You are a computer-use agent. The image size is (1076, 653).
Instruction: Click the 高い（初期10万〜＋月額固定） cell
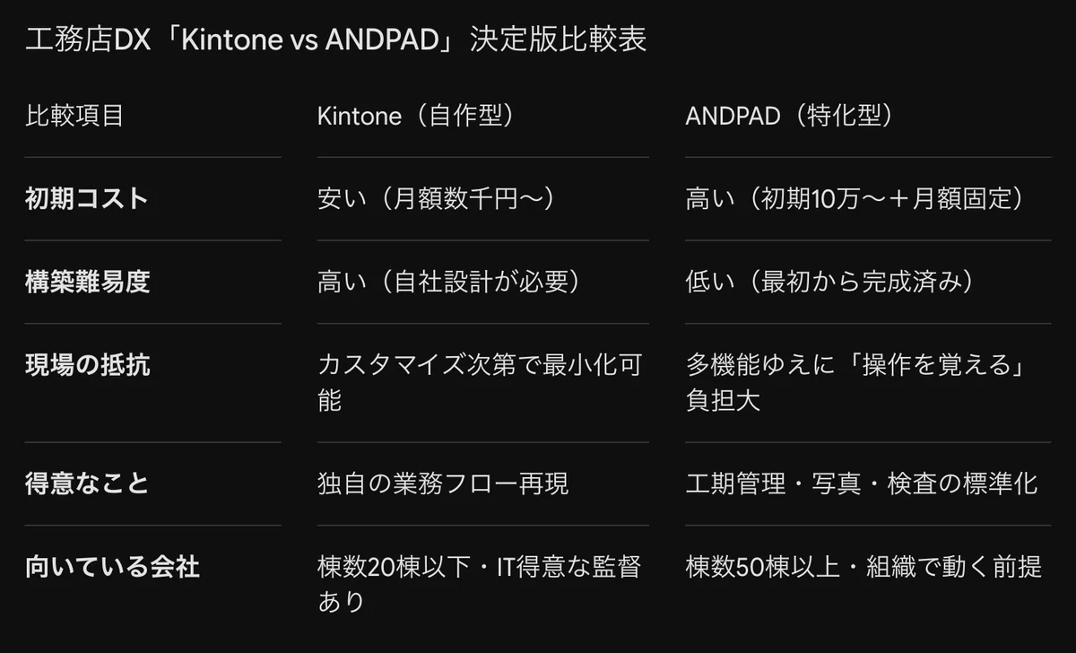coord(855,199)
